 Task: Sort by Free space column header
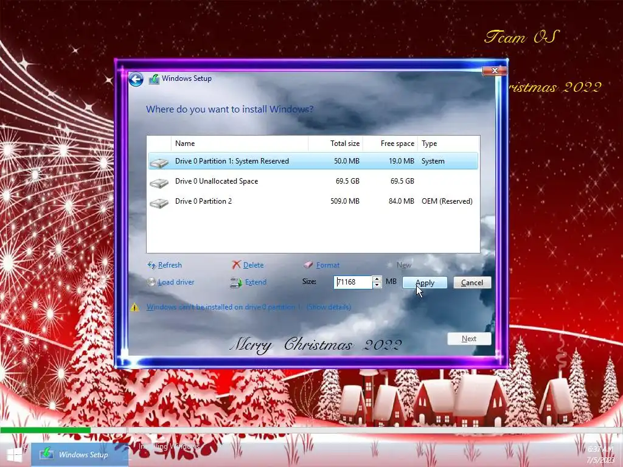click(390, 144)
